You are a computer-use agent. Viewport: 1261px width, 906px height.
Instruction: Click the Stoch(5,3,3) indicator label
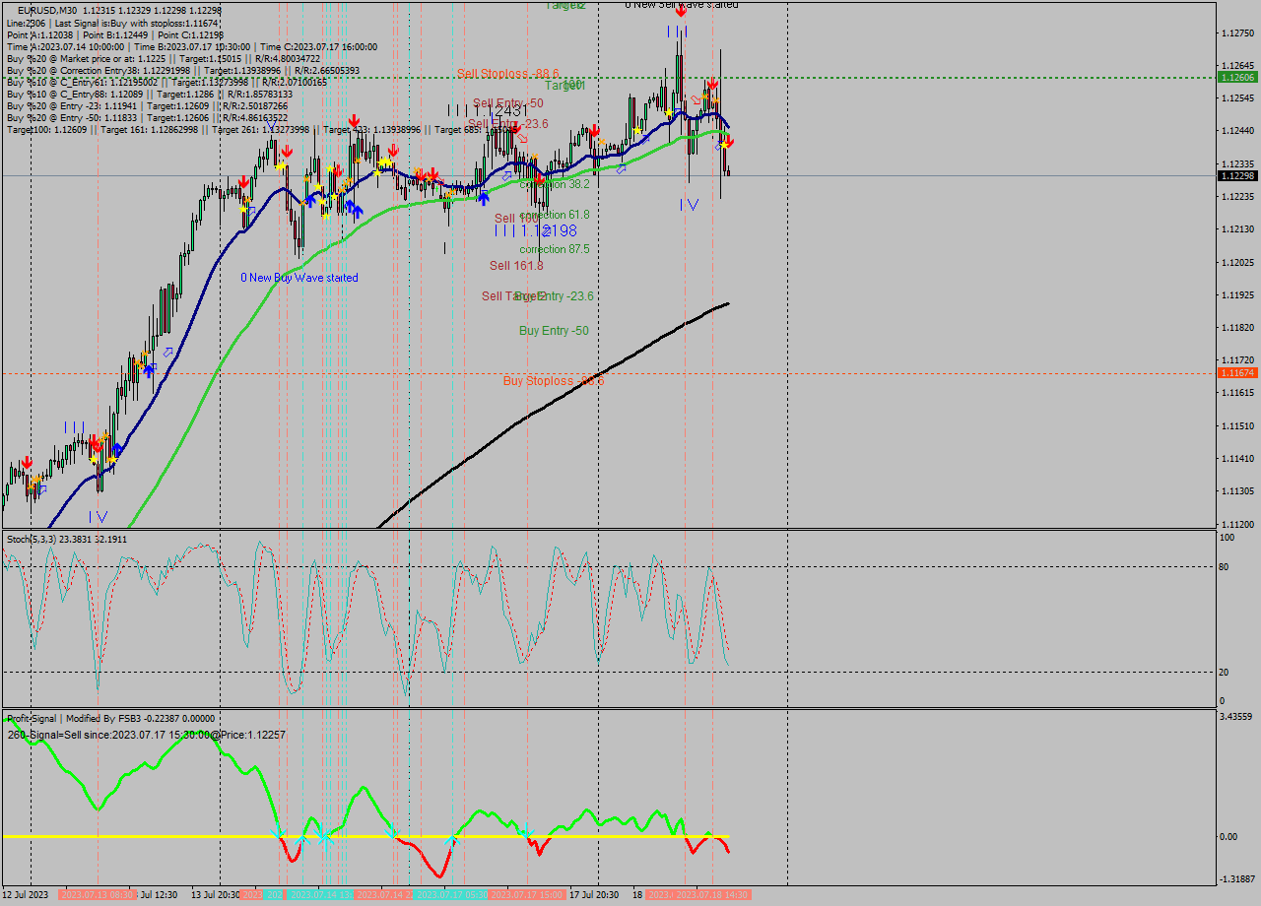pyautogui.click(x=32, y=538)
